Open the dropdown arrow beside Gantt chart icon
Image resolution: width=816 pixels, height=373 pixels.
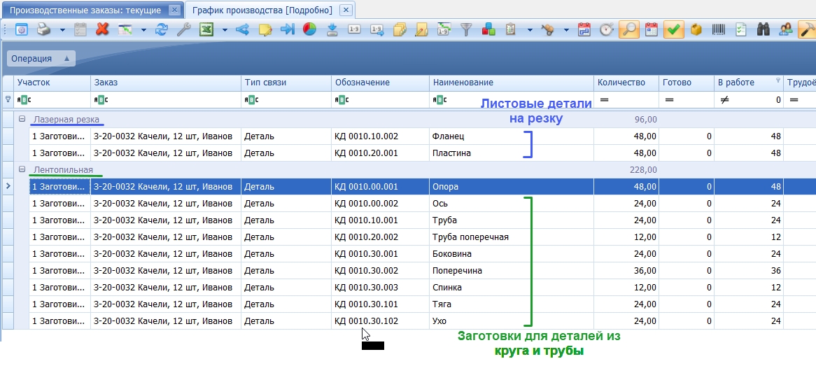(144, 30)
